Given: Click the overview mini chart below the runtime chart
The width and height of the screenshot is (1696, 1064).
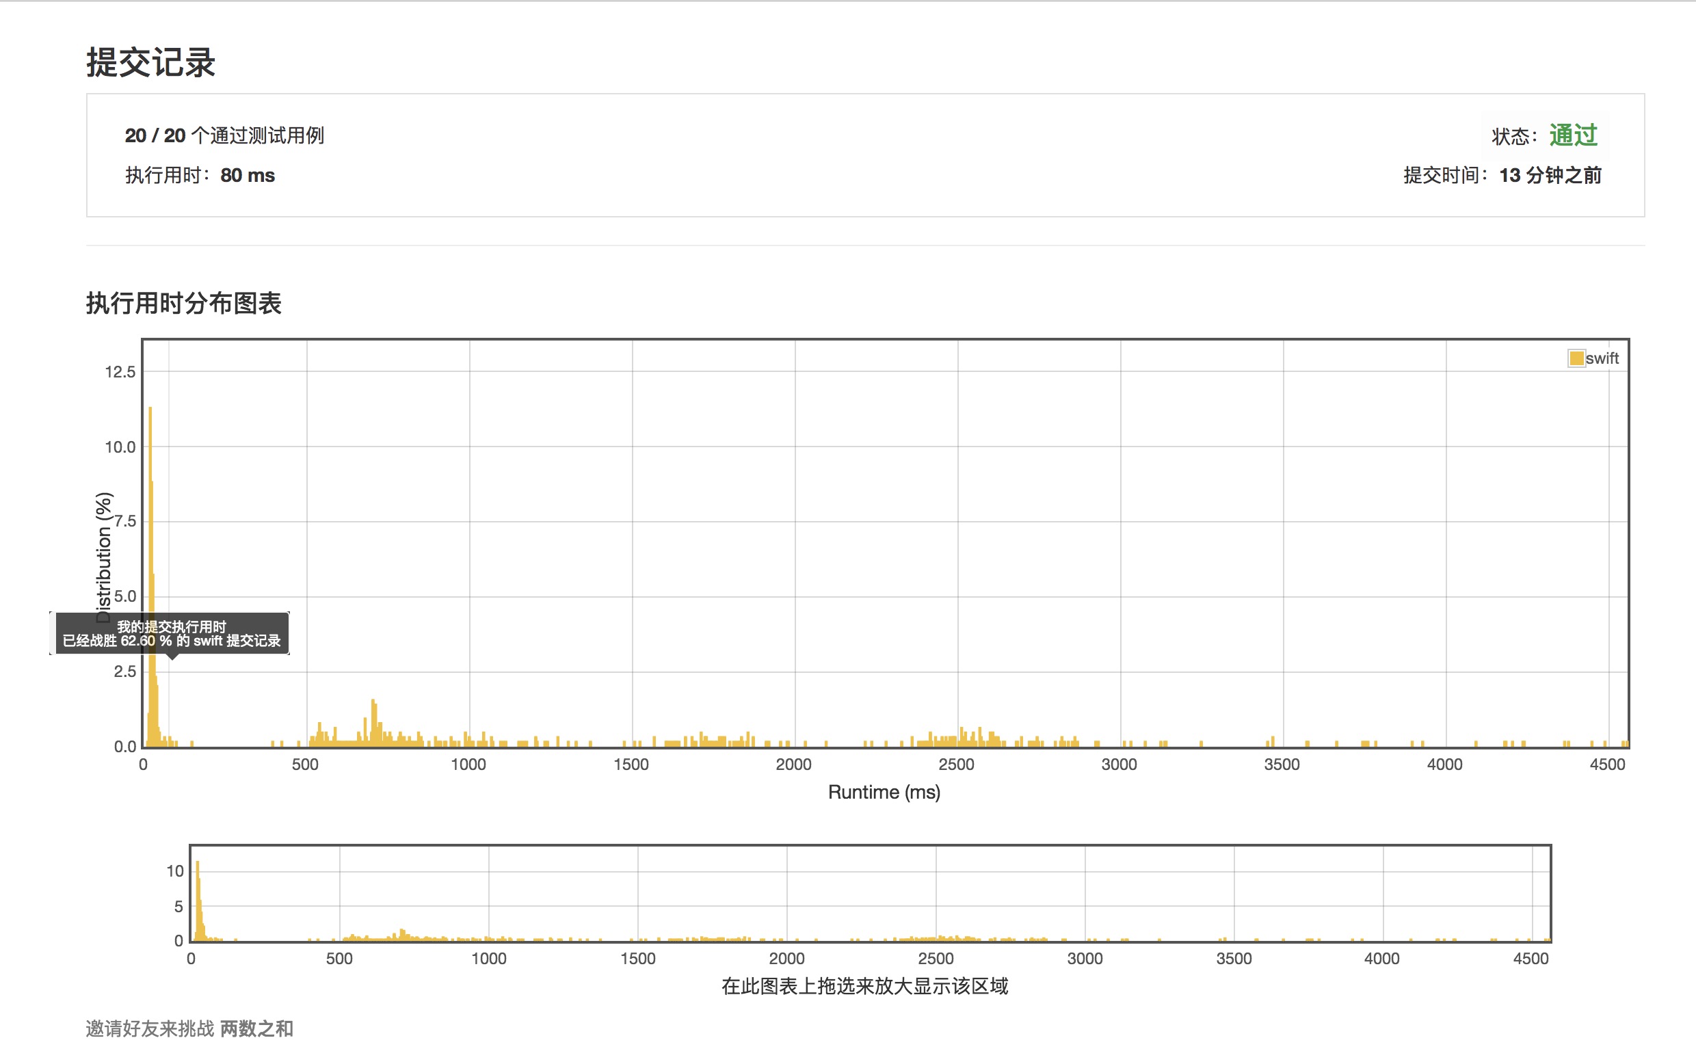Looking at the screenshot, I should (x=870, y=894).
